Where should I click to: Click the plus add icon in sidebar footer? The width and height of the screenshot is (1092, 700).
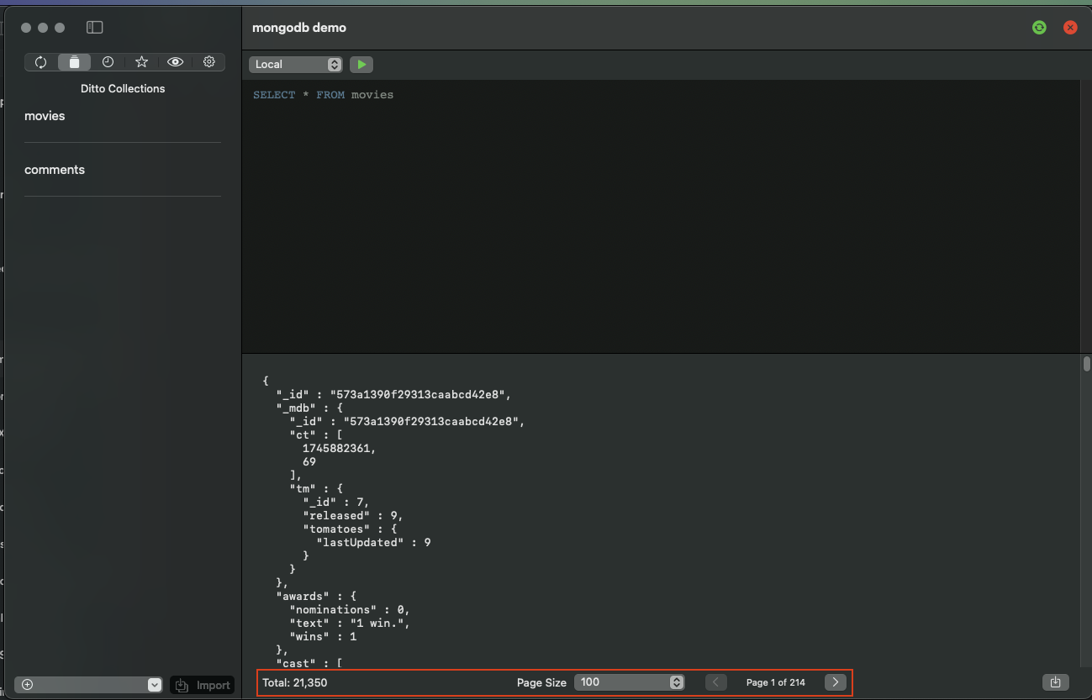point(28,685)
